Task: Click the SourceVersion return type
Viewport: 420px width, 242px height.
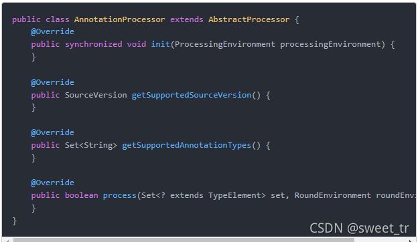Action: tap(96, 95)
